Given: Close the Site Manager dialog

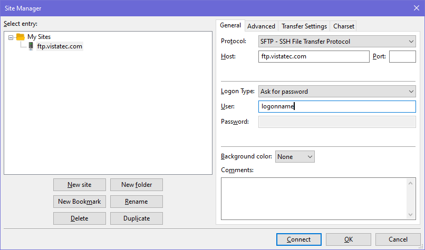Looking at the screenshot, I should pyautogui.click(x=417, y=8).
